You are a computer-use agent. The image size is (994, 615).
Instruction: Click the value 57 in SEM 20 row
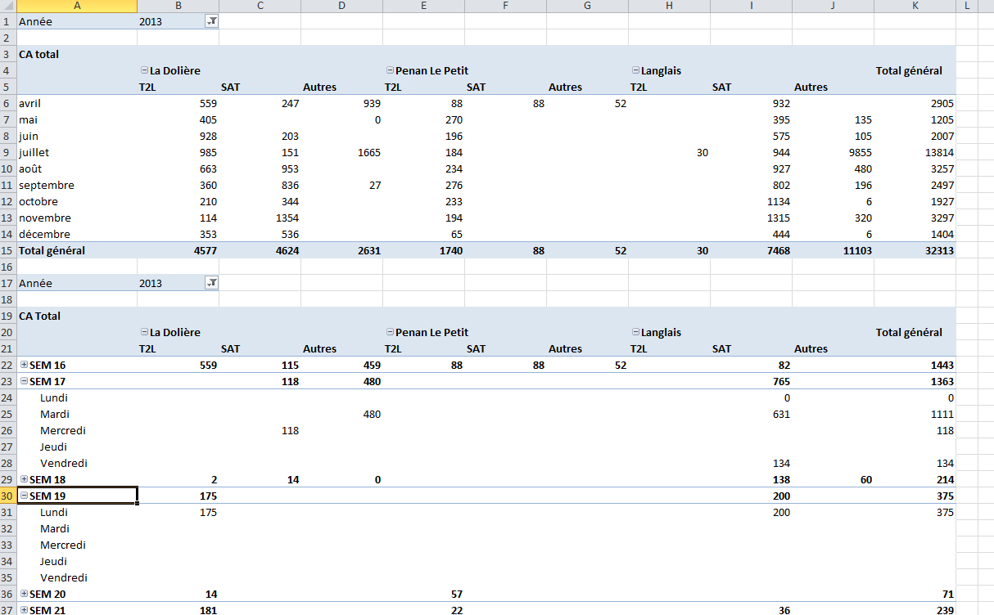pyautogui.click(x=457, y=594)
